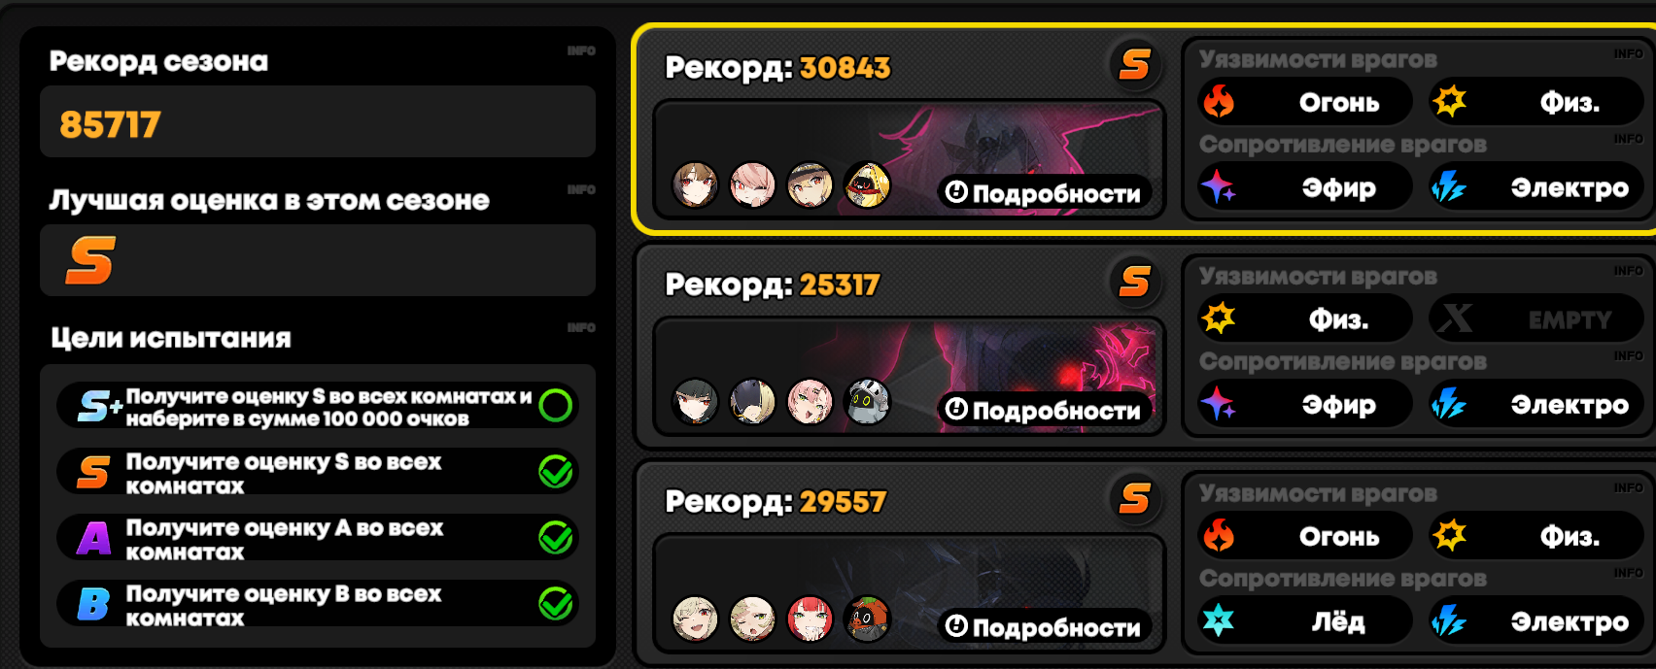Toggle checkmark for оценку S во всех комнатах
This screenshot has width=1656, height=669.
[556, 471]
